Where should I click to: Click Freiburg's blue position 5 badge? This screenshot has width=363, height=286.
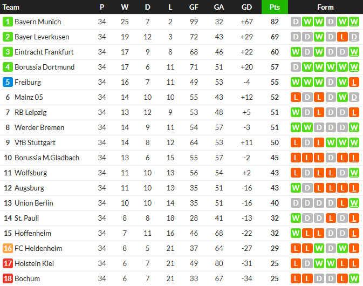click(x=8, y=83)
